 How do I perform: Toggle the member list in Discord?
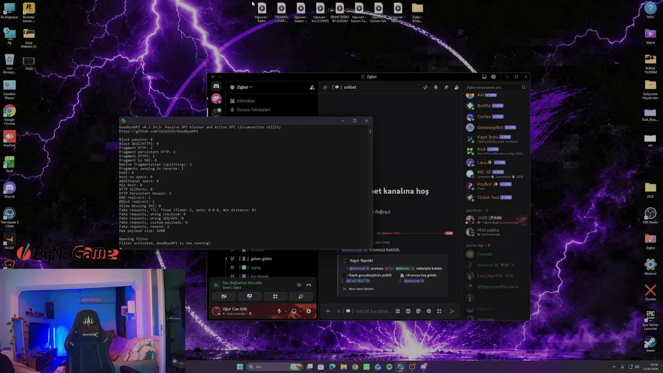(456, 87)
